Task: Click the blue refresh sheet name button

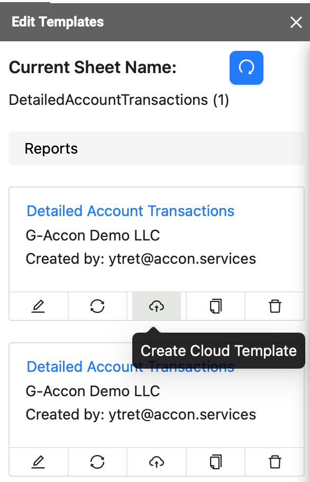Action: (x=246, y=68)
